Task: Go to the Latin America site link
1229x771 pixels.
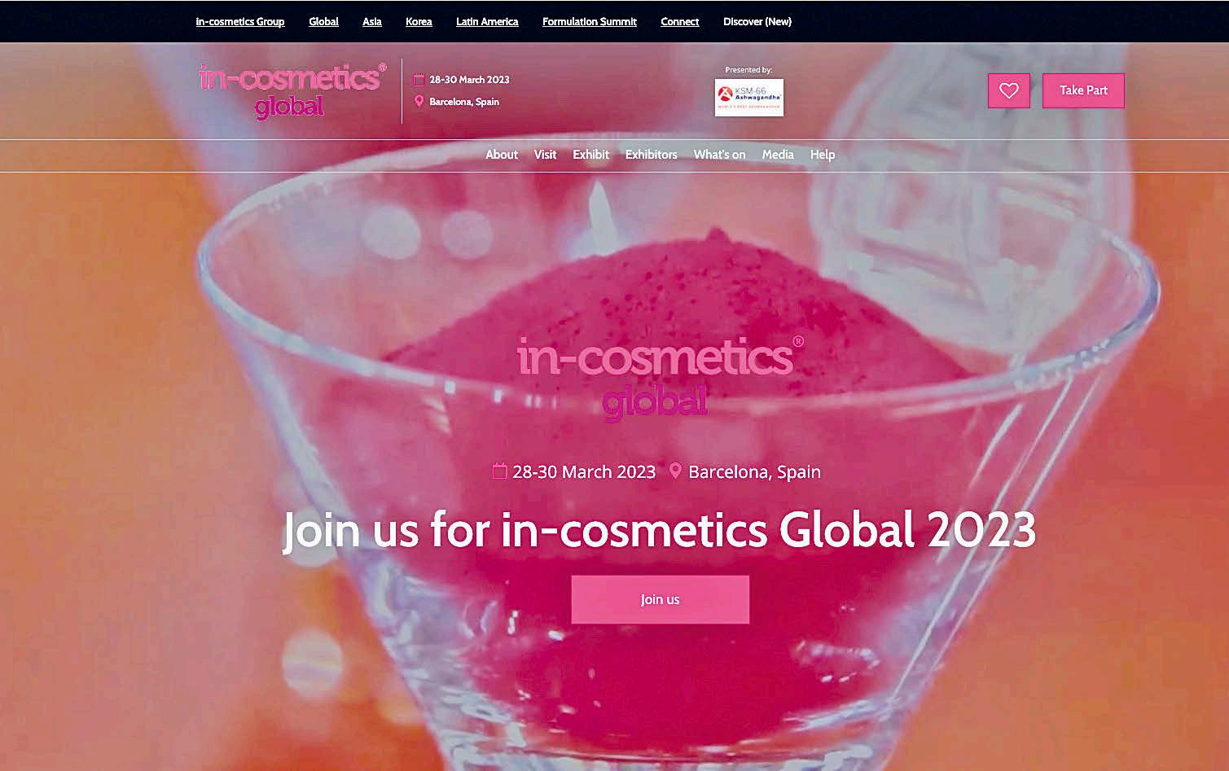Action: [x=487, y=22]
